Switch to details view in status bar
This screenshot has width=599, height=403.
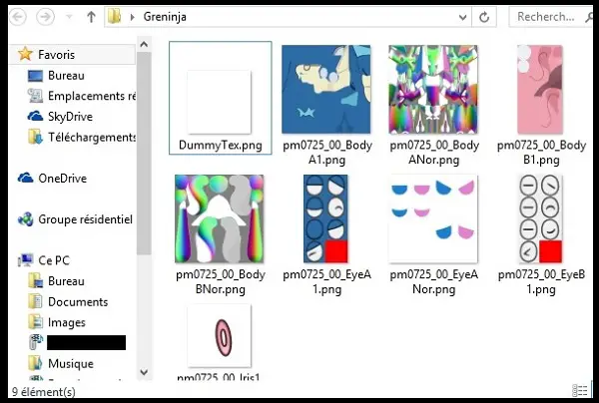pyautogui.click(x=579, y=391)
